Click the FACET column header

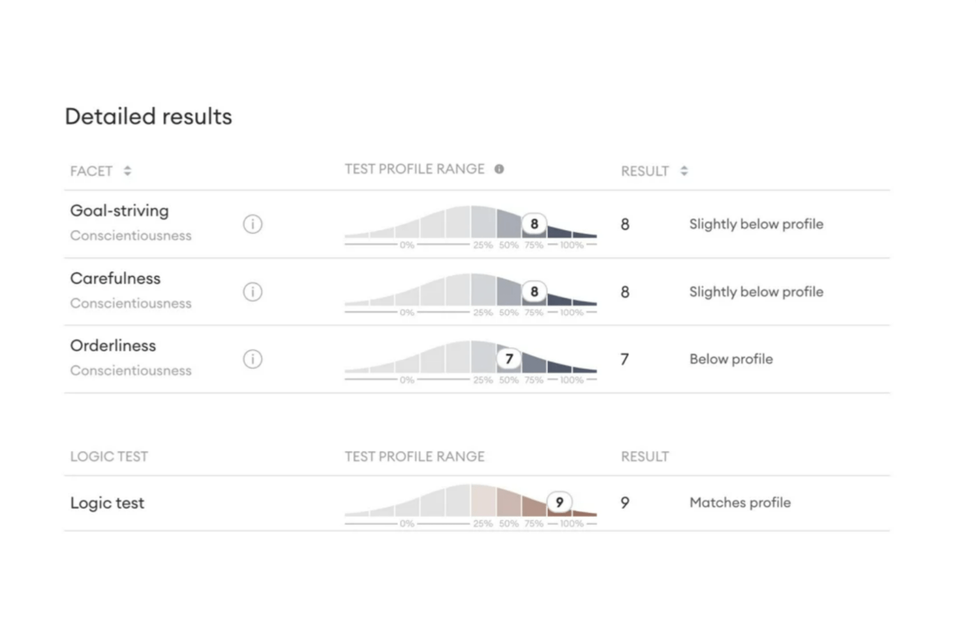pos(91,171)
